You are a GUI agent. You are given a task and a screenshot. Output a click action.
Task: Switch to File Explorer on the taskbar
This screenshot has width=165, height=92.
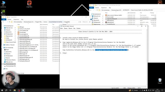point(15,90)
